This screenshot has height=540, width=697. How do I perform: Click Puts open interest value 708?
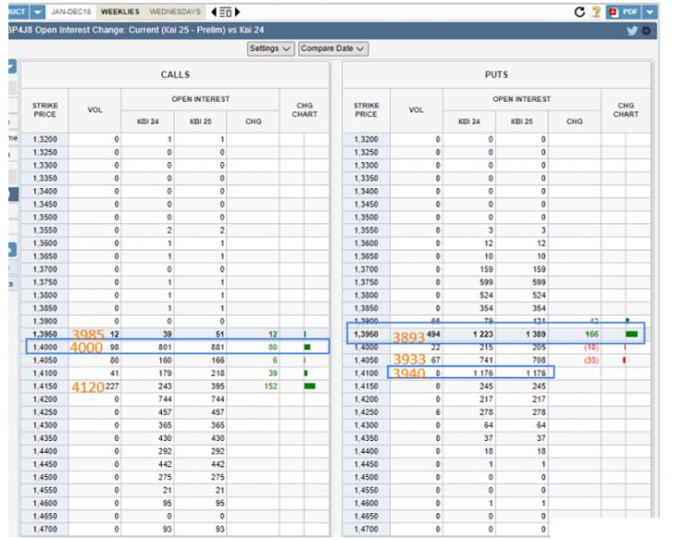pos(539,360)
